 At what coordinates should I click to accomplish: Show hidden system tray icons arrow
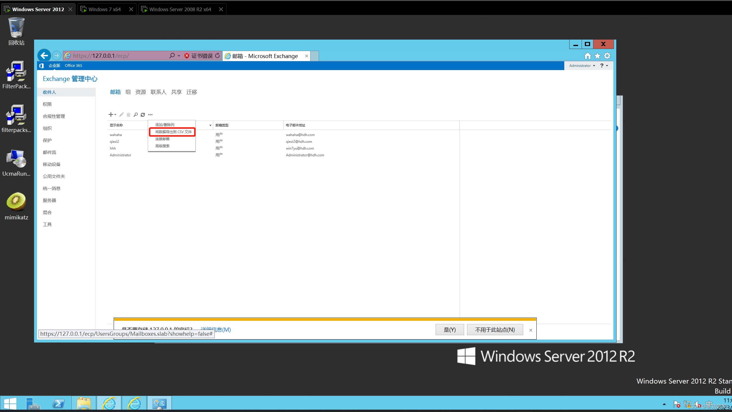point(664,404)
